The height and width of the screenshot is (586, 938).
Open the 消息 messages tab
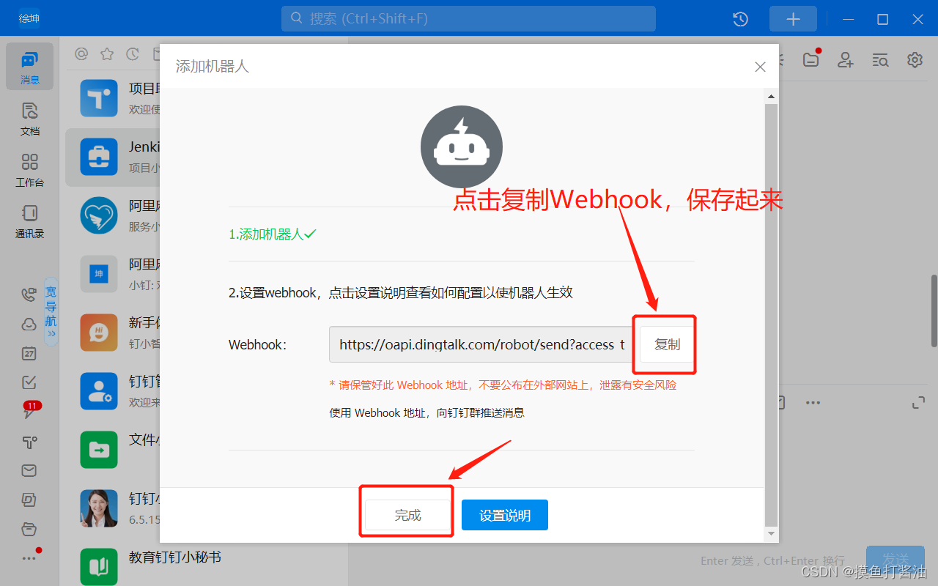coord(29,67)
